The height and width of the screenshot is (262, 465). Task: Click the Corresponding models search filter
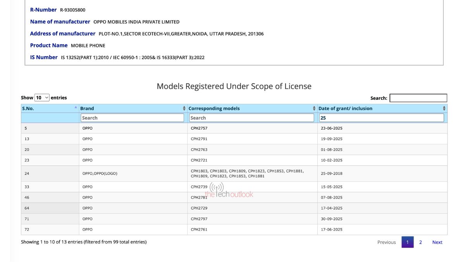point(251,118)
